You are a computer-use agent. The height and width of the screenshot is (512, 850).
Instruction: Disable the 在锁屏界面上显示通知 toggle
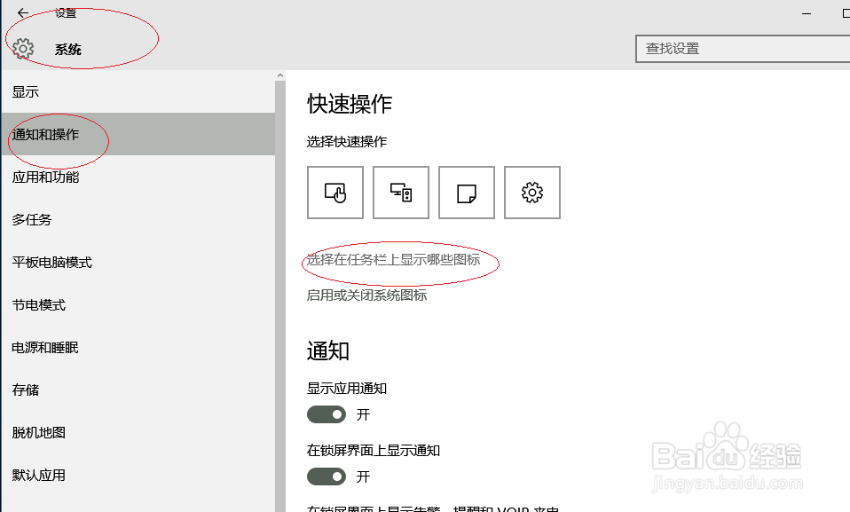click(326, 477)
